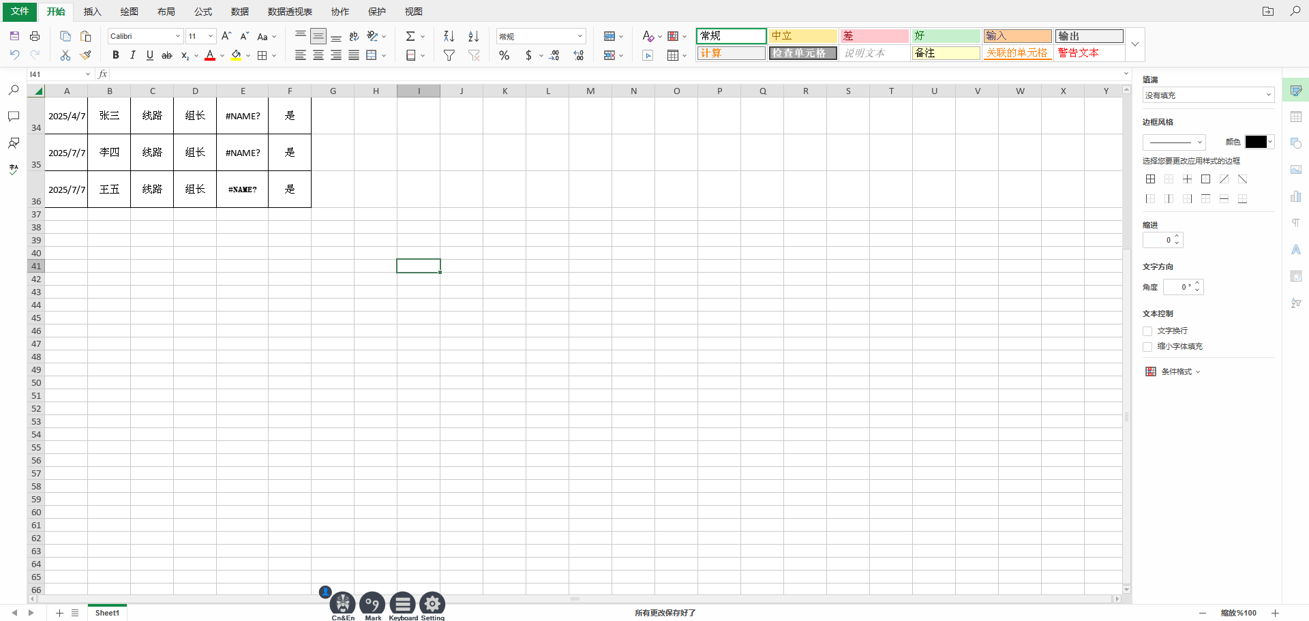Apply the 差 cell style

pyautogui.click(x=874, y=36)
